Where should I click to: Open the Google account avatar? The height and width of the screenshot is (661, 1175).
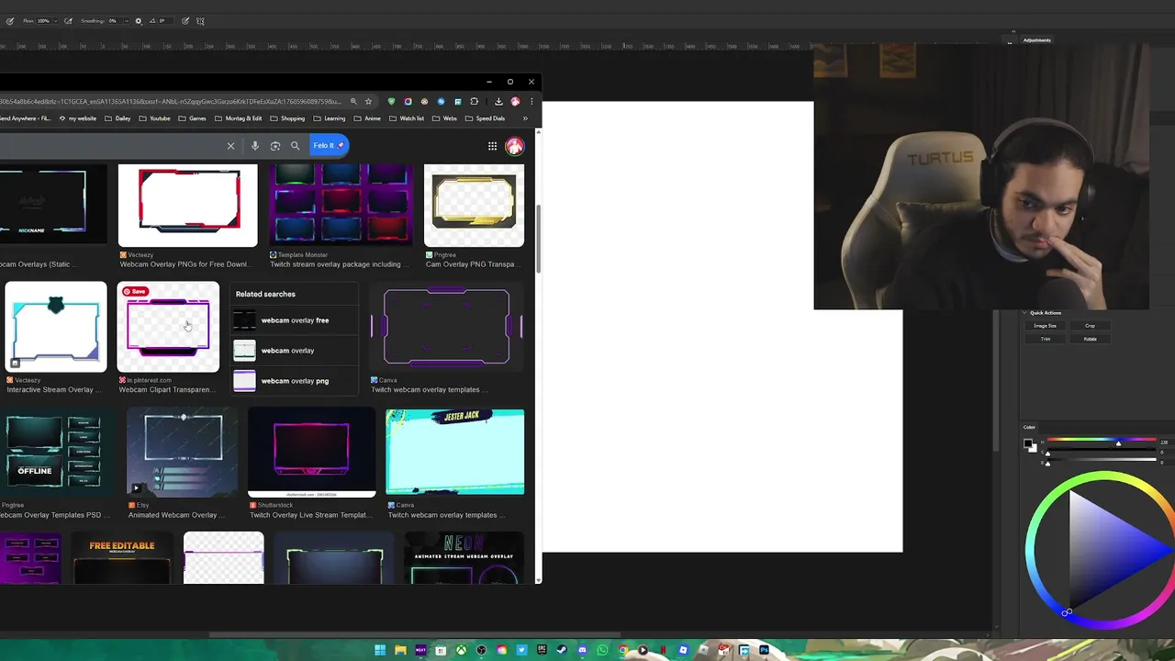click(515, 146)
